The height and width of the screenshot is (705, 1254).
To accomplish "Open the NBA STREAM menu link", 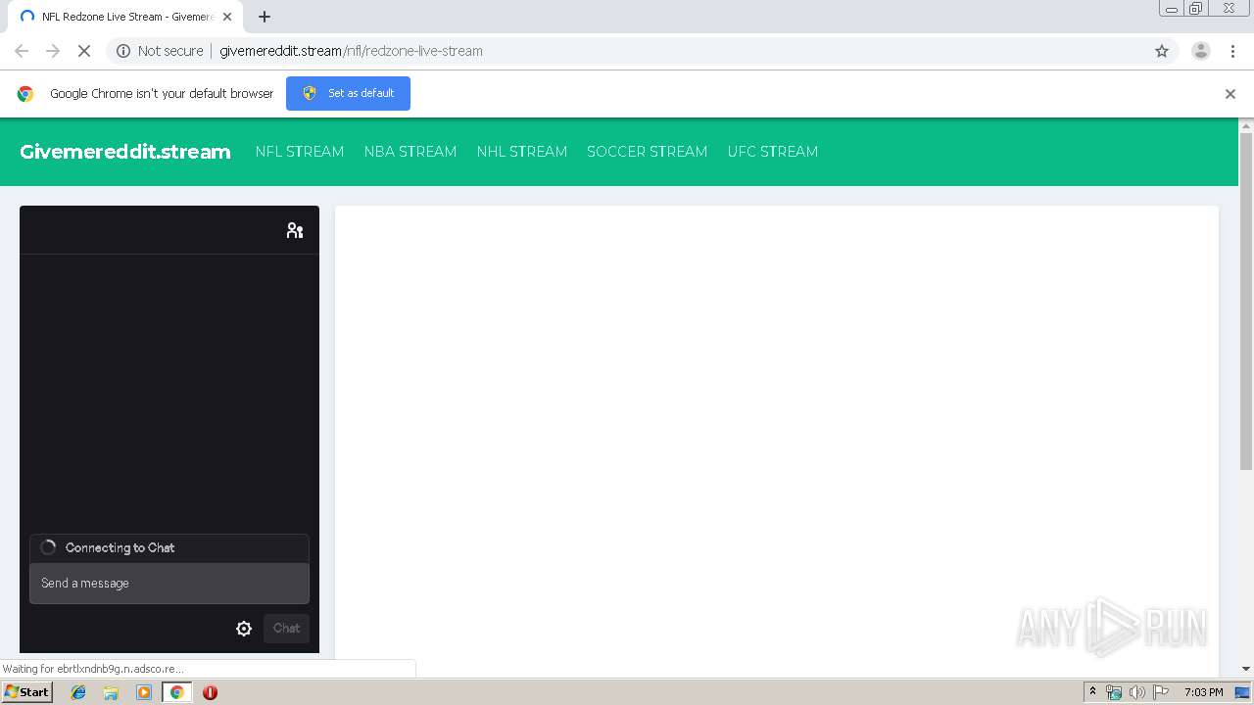I will [410, 152].
